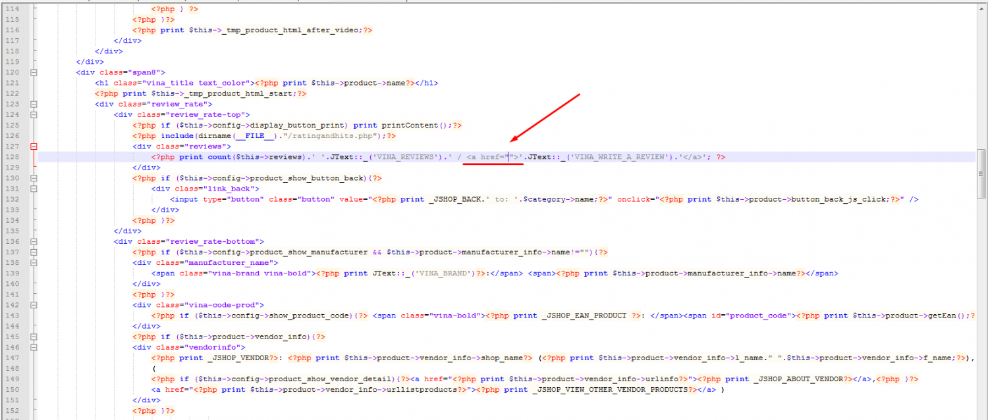Fold the product_show_manufacturer if block
This screenshot has width=988, height=420.
pos(34,252)
